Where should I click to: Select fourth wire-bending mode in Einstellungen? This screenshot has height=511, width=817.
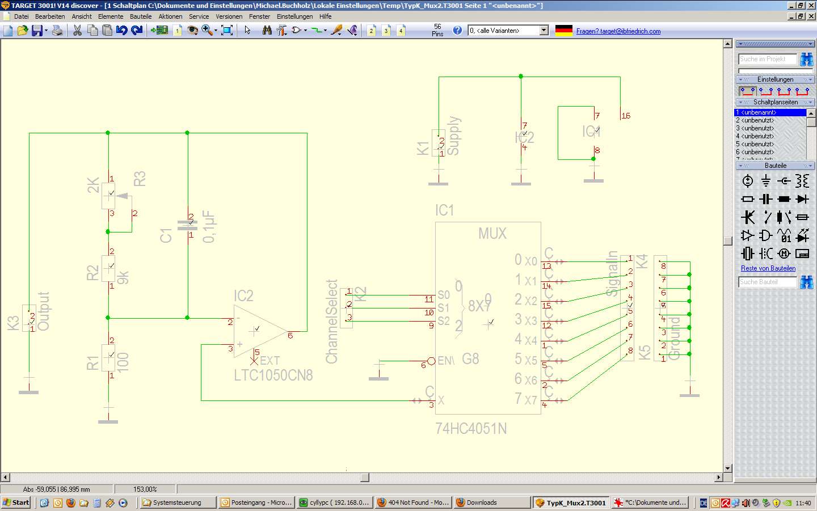(x=802, y=91)
